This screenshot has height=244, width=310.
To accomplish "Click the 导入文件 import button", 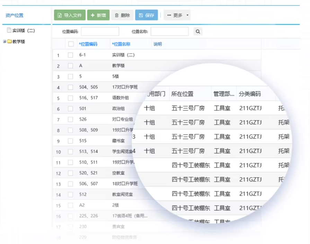I will 70,15.
